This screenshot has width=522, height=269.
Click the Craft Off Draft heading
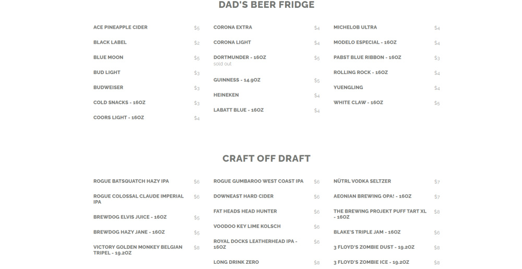(266, 158)
